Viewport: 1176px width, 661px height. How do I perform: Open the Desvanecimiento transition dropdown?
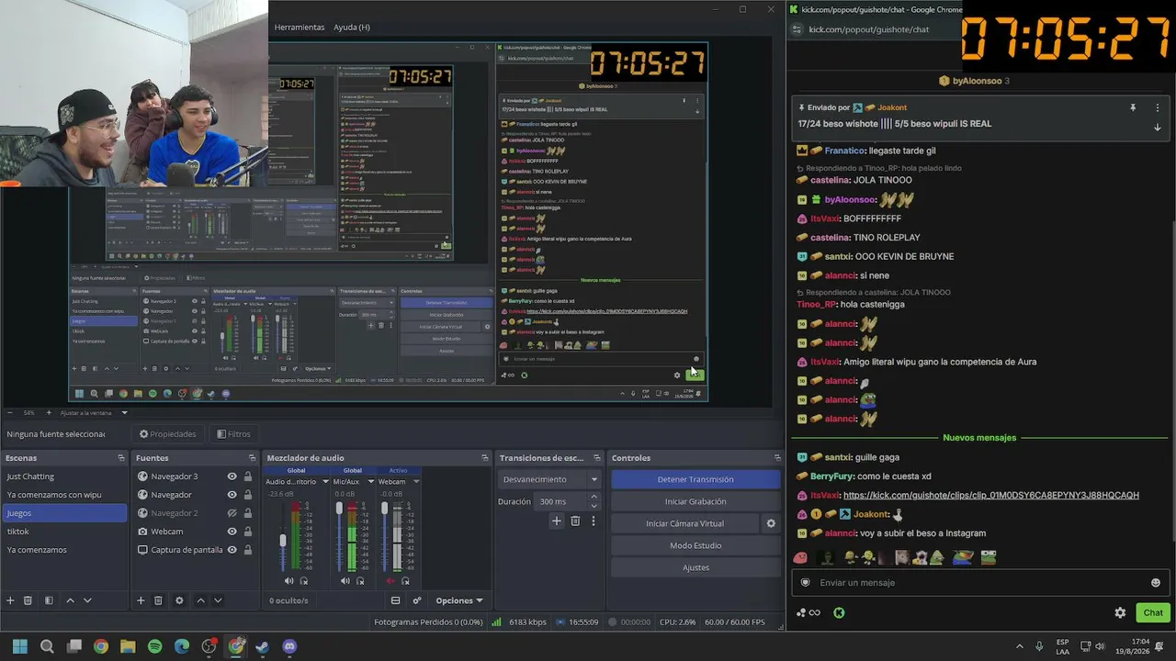tap(549, 479)
